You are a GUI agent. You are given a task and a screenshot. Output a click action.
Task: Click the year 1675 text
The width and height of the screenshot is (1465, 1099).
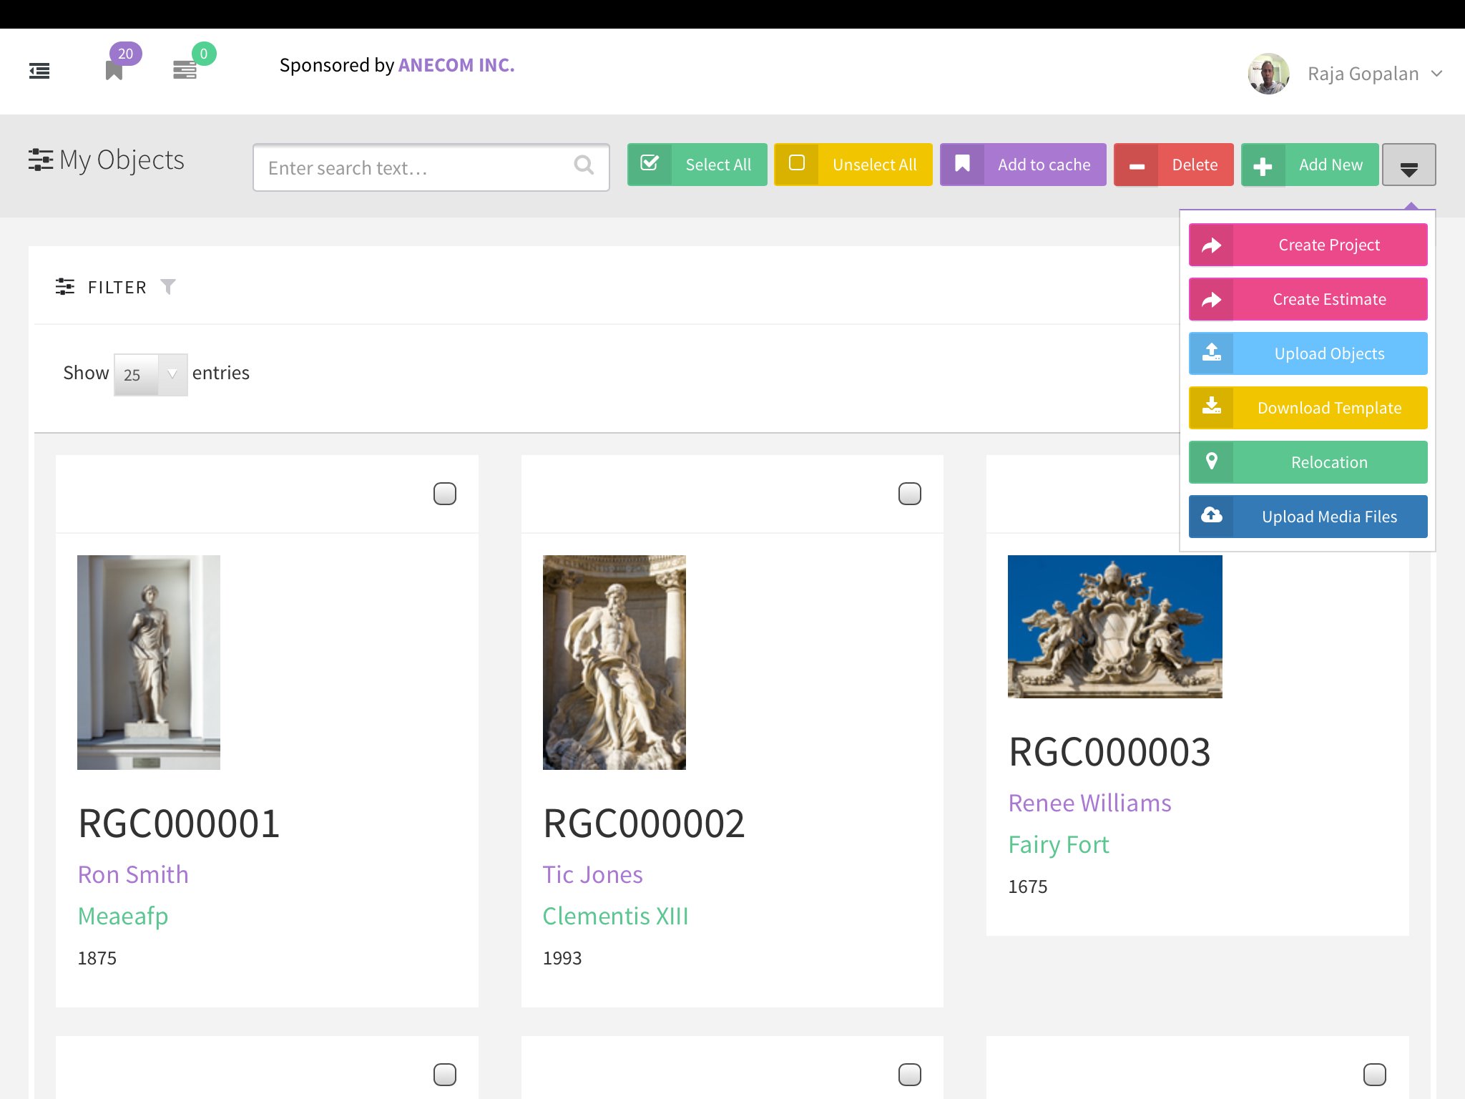pyautogui.click(x=1028, y=886)
